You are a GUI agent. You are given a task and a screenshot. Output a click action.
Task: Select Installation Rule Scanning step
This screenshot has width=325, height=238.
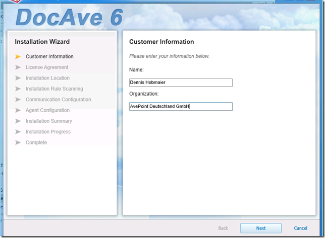(55, 89)
